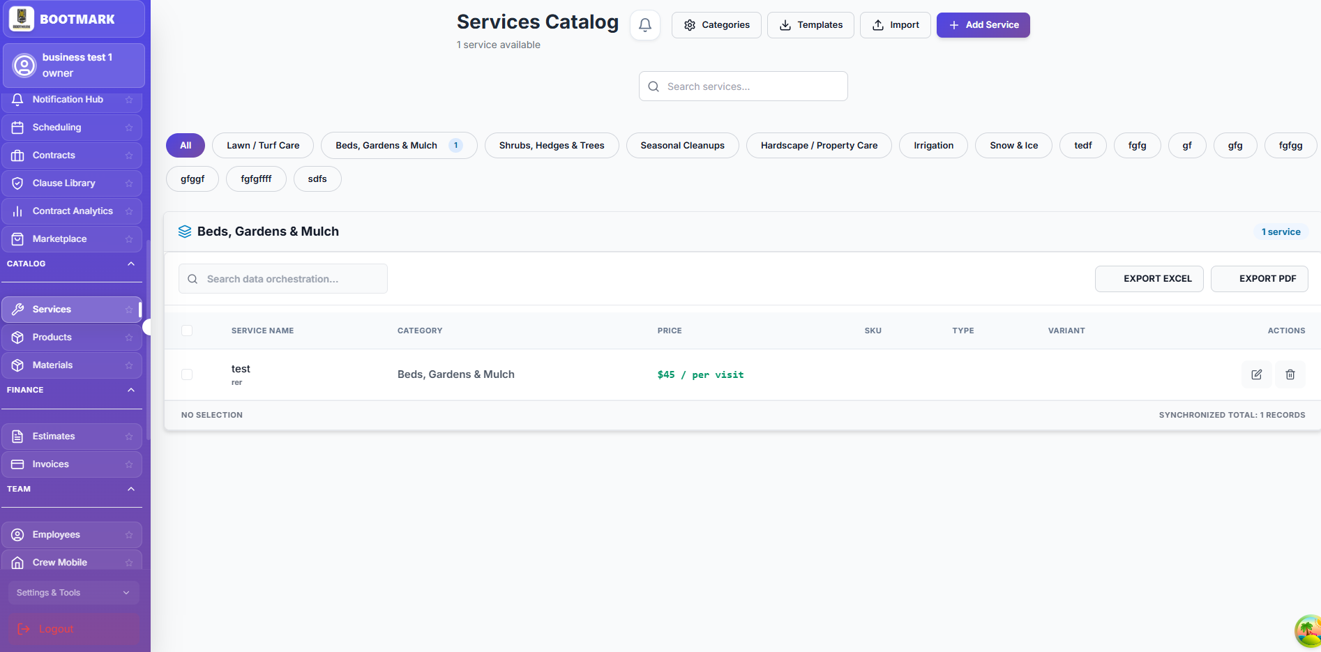Click EXPORT PDF button

click(x=1259, y=279)
